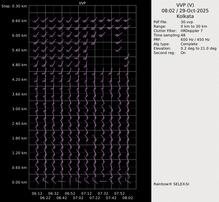Viewport: 219px width, 202px height.
Task: Click the Kolkata station name
Action: coord(185,16)
